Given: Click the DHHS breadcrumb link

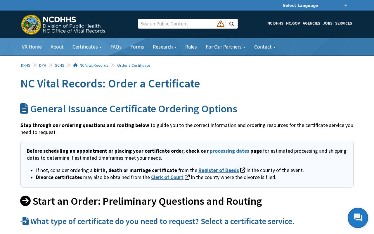Looking at the screenshot, I should [26, 65].
